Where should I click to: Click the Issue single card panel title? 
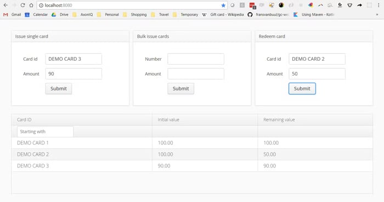tap(32, 36)
